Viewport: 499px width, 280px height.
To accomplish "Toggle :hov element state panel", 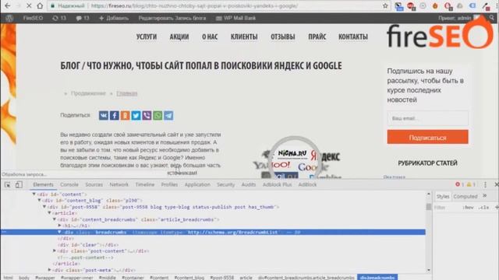I will pos(468,208).
